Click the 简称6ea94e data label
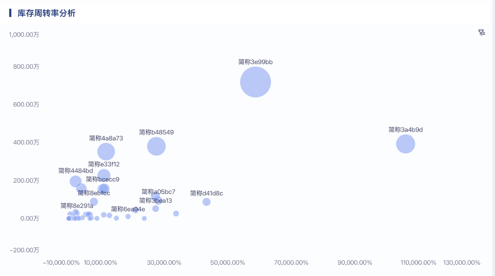495x276 pixels. 128,209
